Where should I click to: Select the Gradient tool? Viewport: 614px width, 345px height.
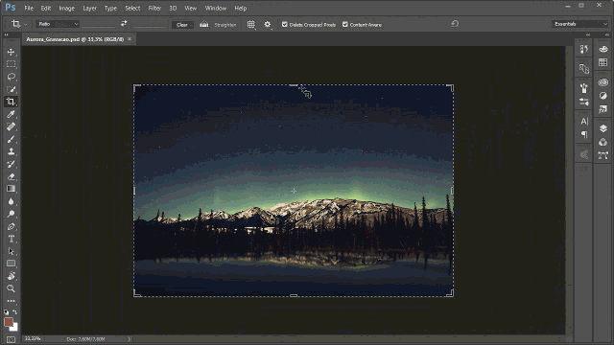[x=11, y=189]
